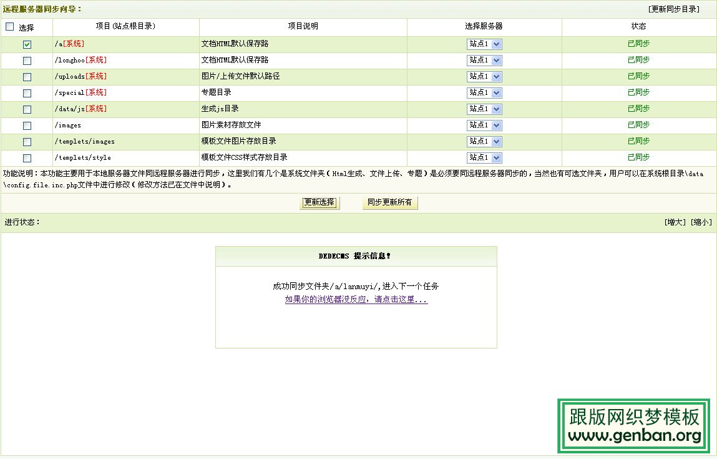Enlarge status panel with 增大 link

click(x=675, y=222)
